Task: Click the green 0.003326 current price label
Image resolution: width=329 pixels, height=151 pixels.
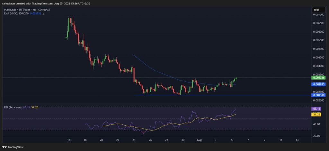Action: tap(318, 77)
